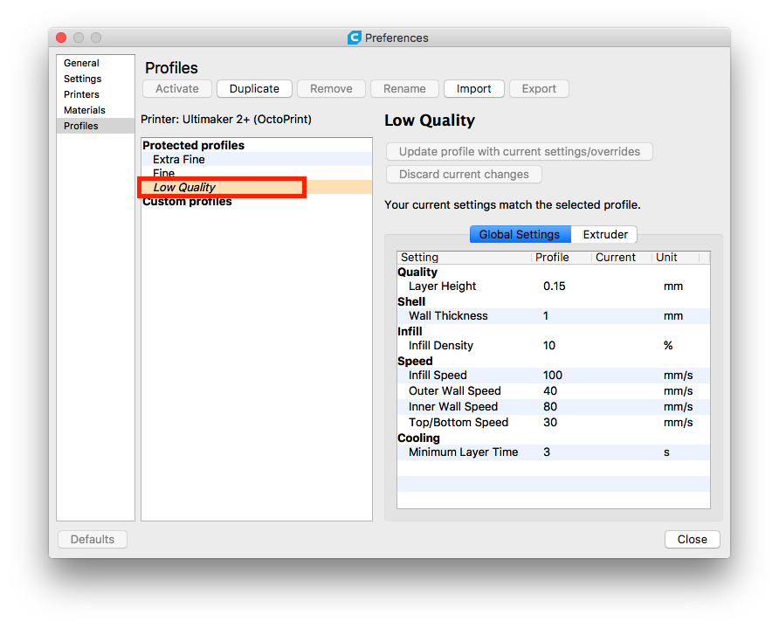This screenshot has height=628, width=779.
Task: Click the Activate button
Action: [177, 89]
